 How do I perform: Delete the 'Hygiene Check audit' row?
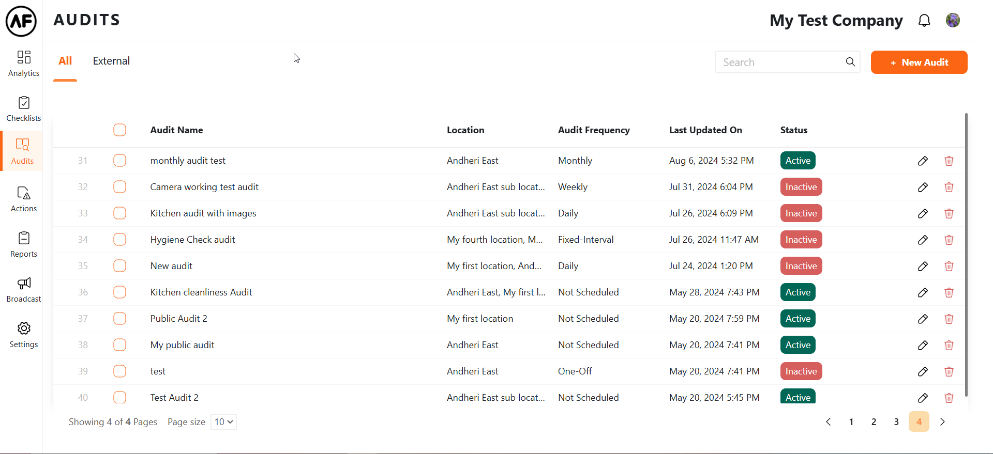pyautogui.click(x=949, y=240)
